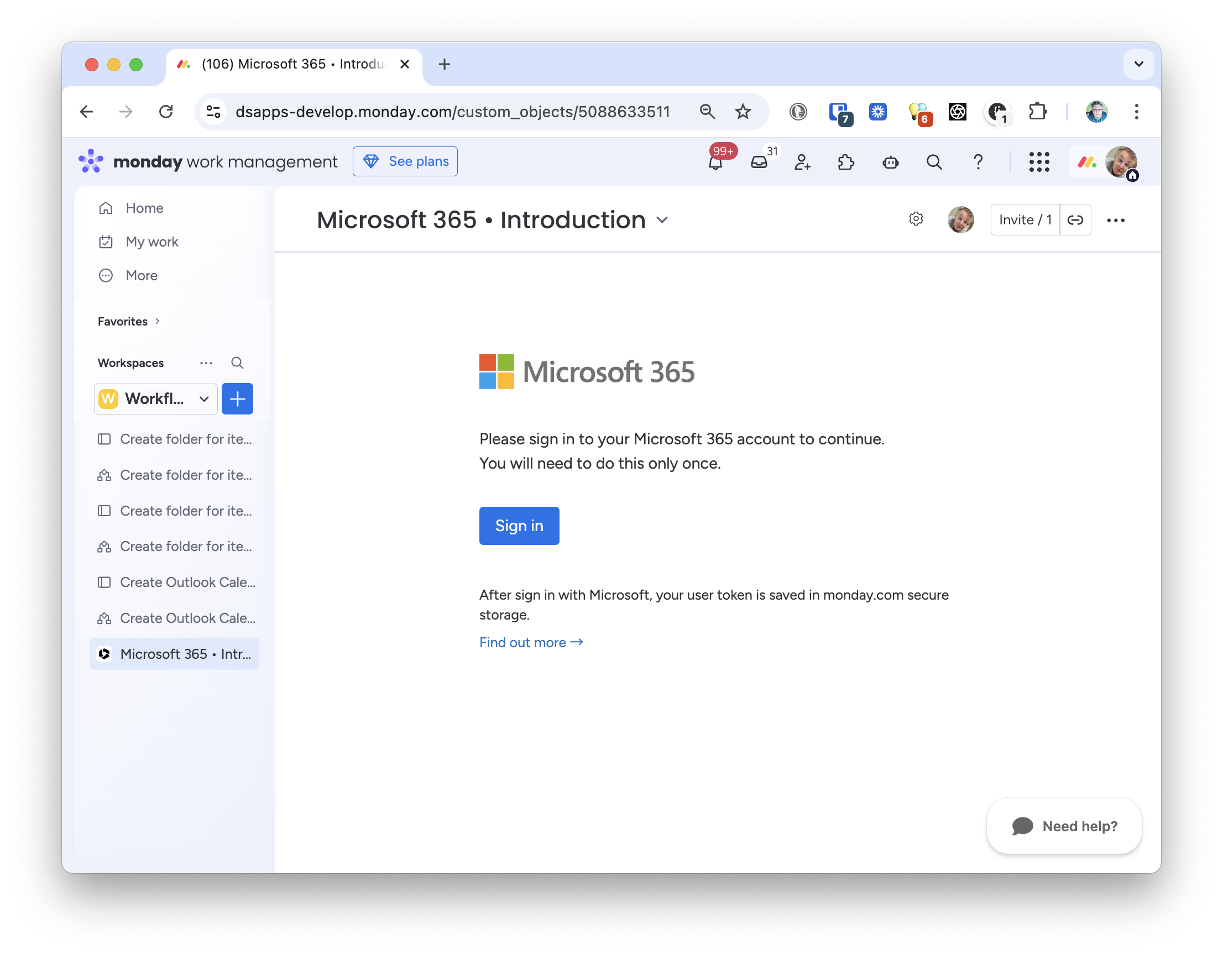
Task: Copy the board link icon
Action: (x=1076, y=219)
